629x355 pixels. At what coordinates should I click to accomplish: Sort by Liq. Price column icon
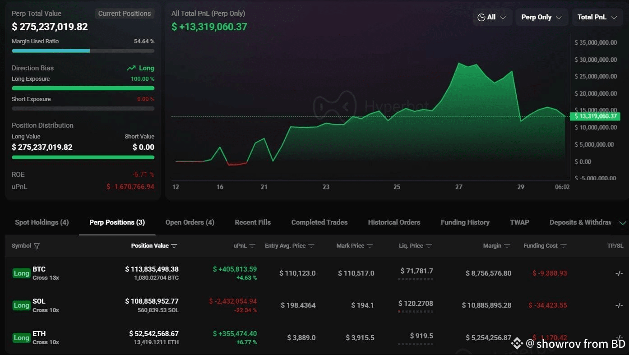(429, 246)
